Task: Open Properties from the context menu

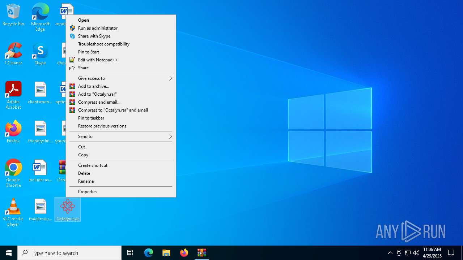Action: 121,192
